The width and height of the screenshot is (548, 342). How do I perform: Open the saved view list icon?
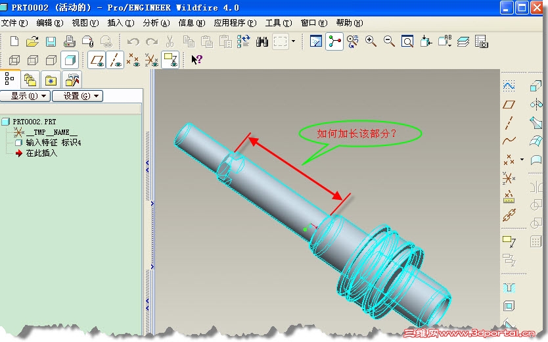pyautogui.click(x=445, y=41)
